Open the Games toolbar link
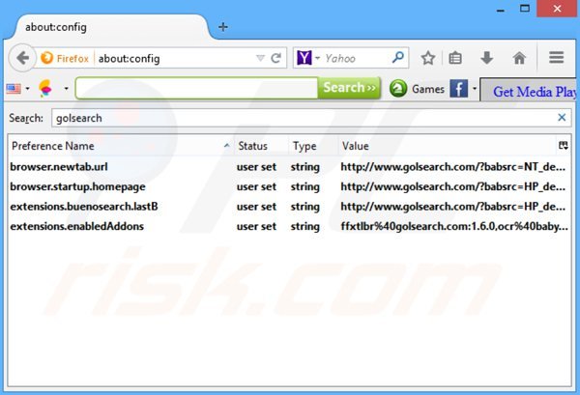 (x=428, y=89)
